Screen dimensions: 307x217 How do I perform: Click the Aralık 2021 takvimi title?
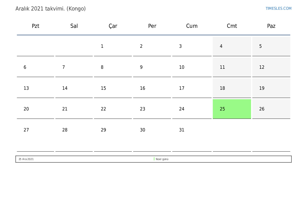pos(51,9)
